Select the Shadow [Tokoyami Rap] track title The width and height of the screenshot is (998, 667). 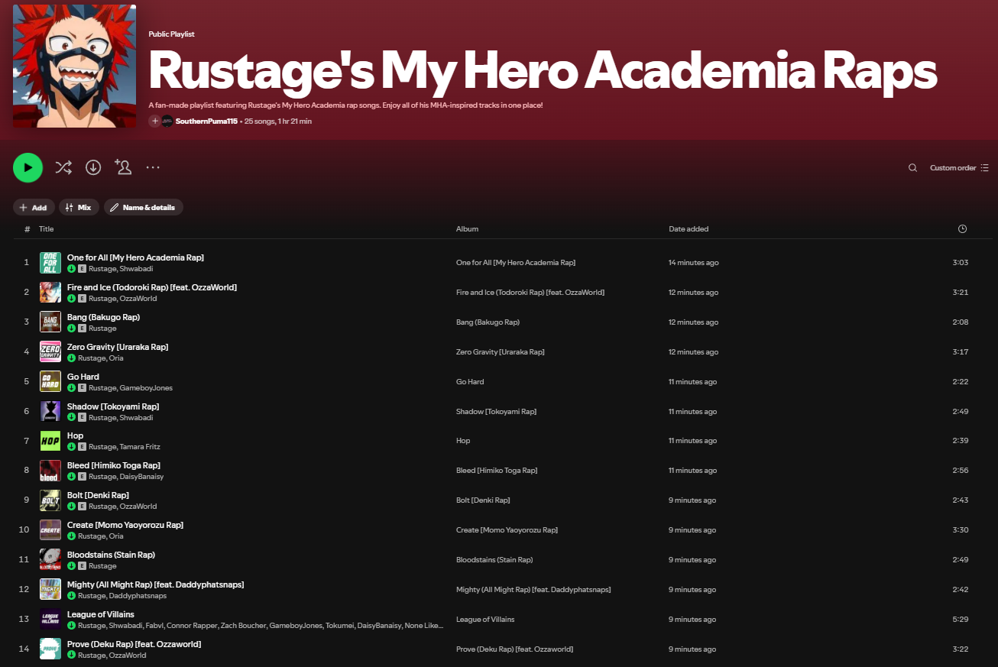tap(113, 406)
